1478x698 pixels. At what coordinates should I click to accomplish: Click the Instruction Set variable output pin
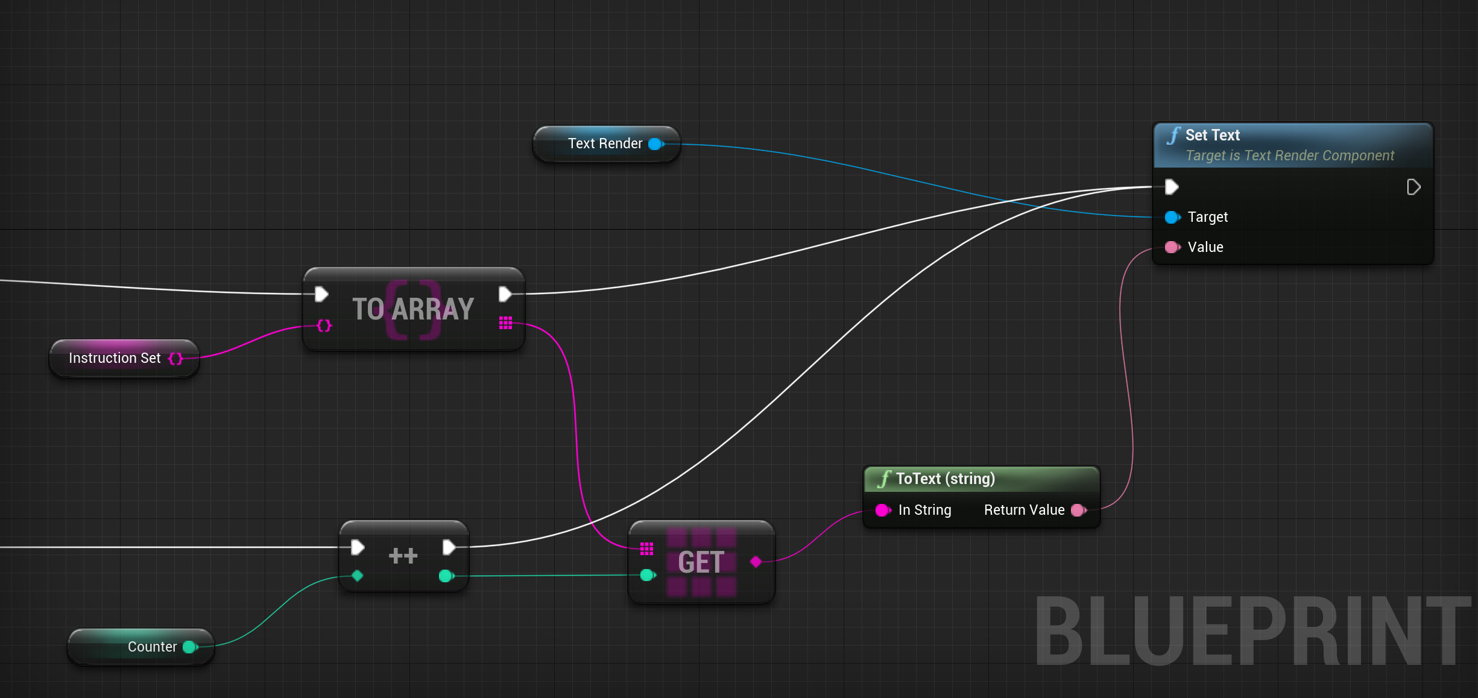175,359
